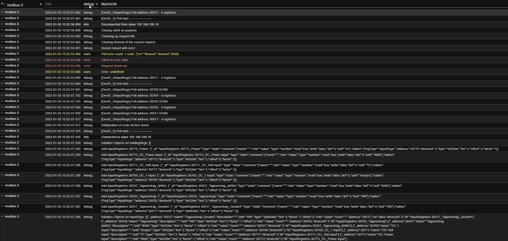Select message 'Poll address 30535 - 4 registers'
This screenshot has width=508, height=241.
tap(138, 107)
